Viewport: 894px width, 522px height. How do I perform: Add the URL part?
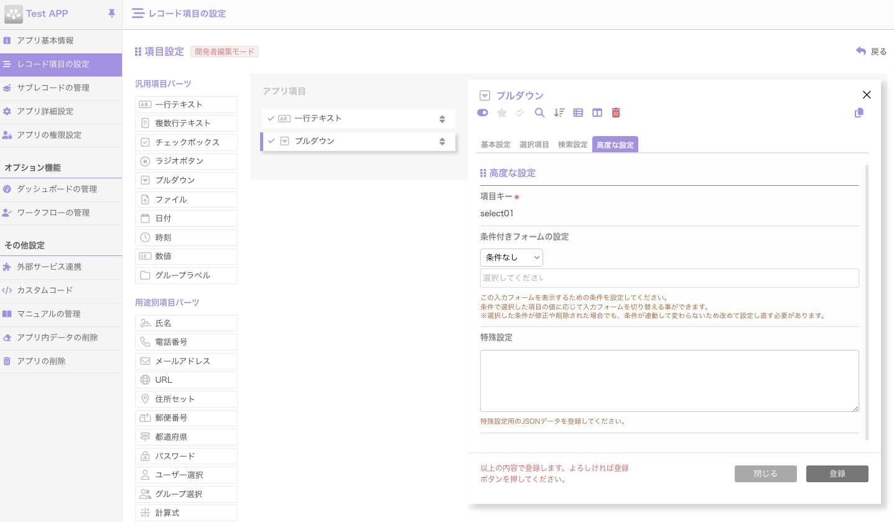(x=186, y=380)
